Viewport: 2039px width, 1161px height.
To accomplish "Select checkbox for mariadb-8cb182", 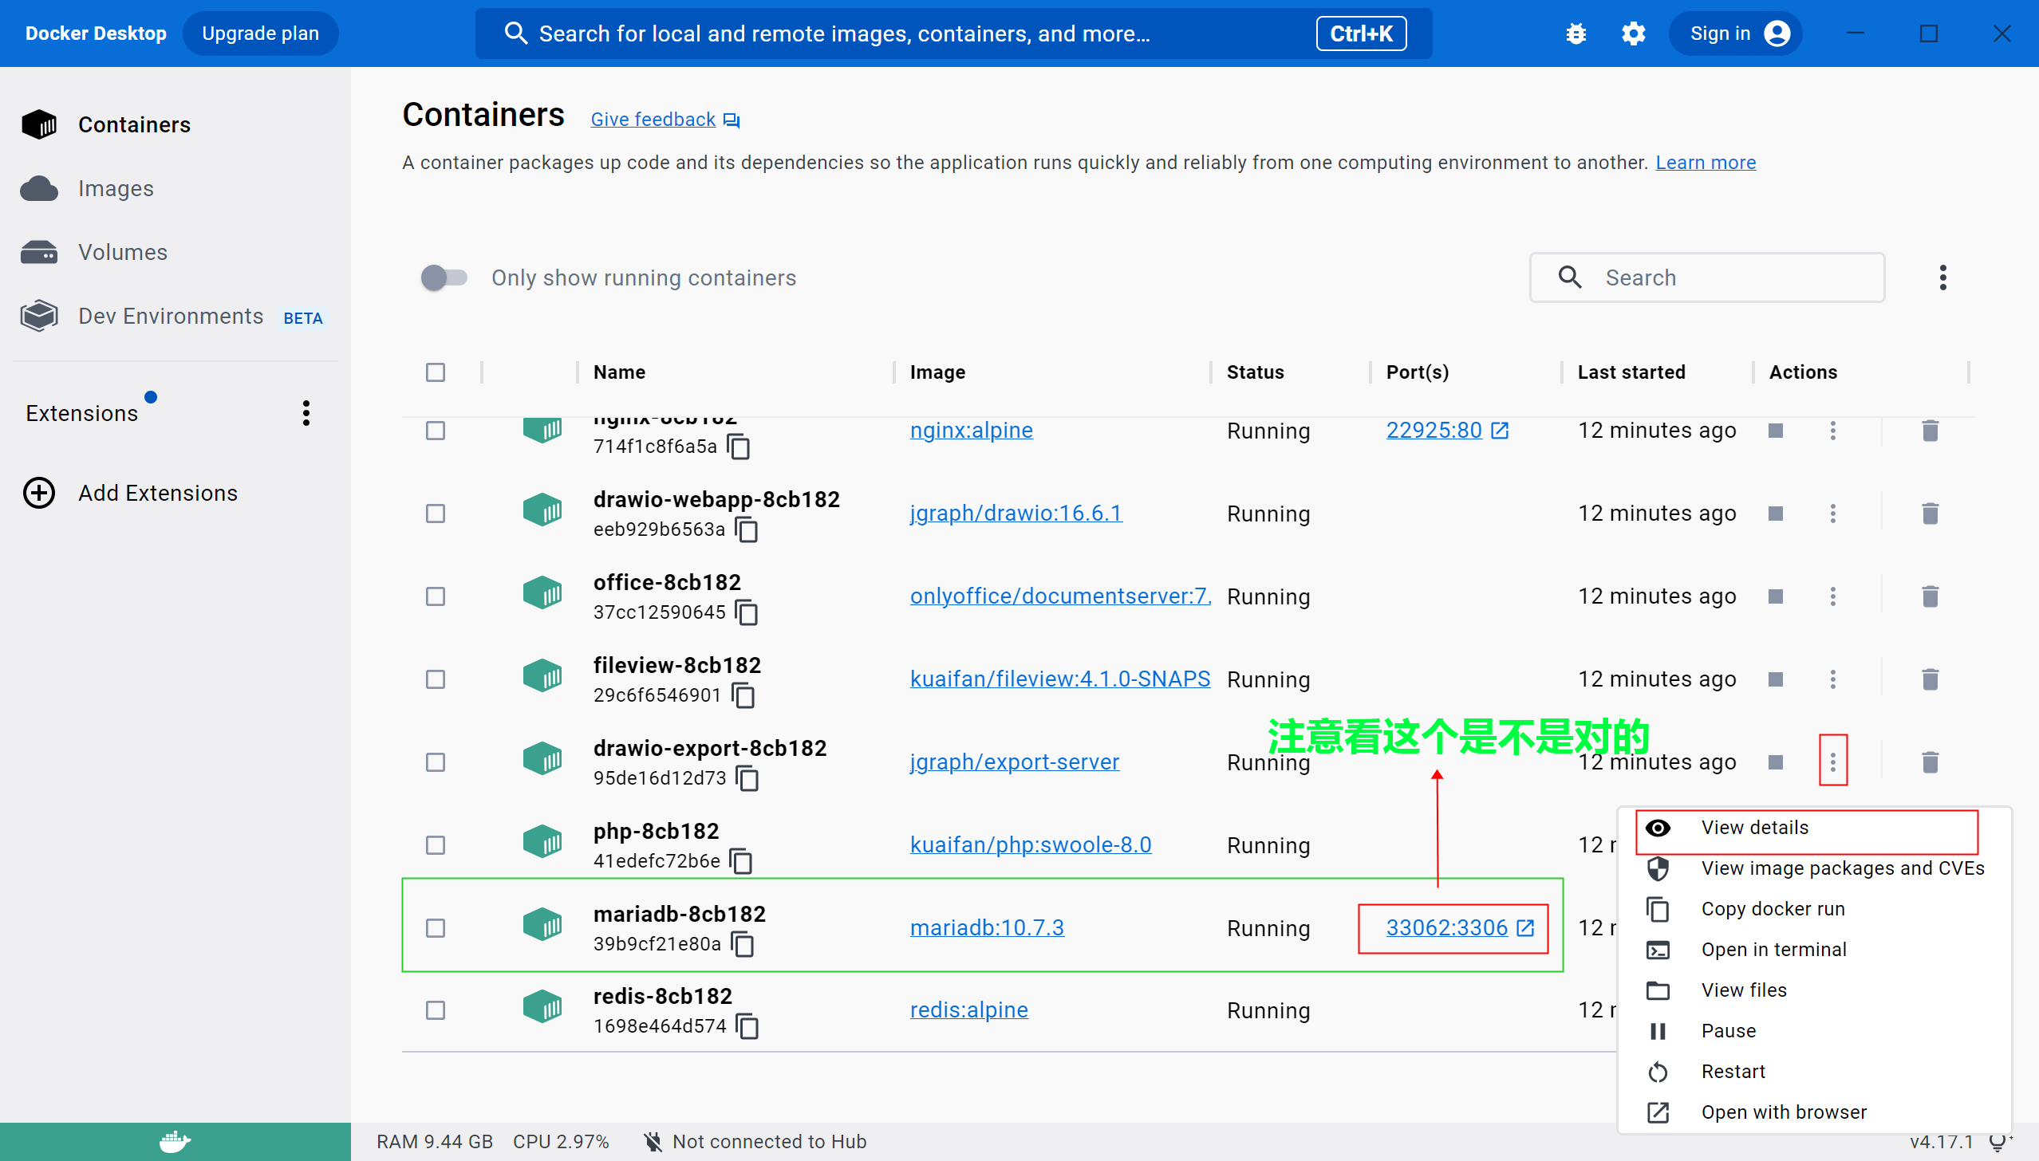I will pyautogui.click(x=436, y=928).
